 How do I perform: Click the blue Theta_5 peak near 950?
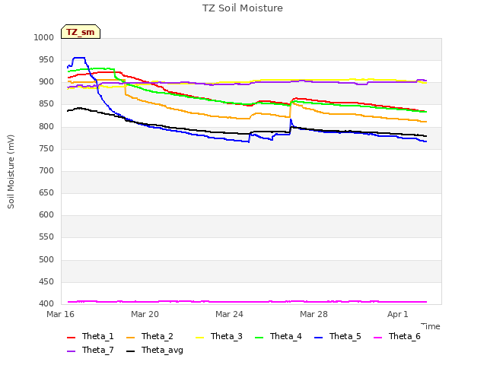tap(79, 58)
